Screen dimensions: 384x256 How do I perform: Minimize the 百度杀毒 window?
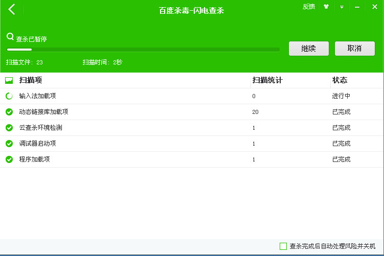click(357, 7)
